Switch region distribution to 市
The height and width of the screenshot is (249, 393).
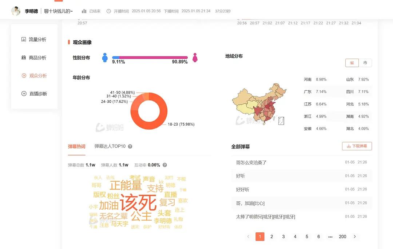click(x=365, y=63)
